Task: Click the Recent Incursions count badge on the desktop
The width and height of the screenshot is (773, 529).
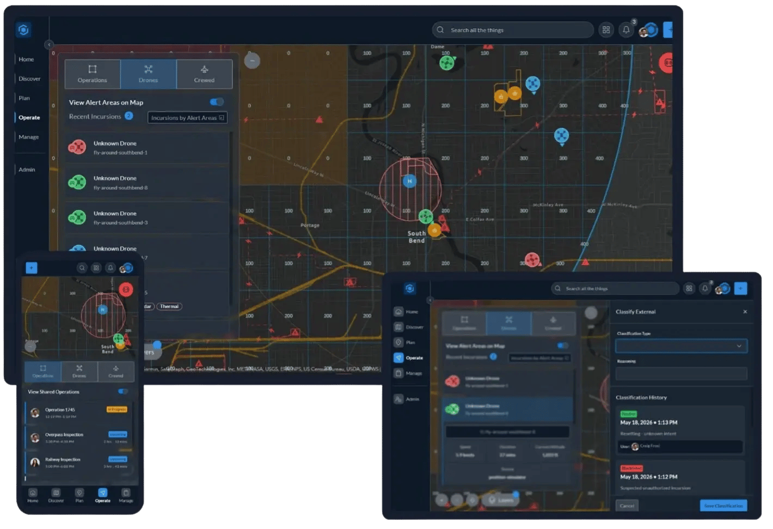Action: point(129,116)
